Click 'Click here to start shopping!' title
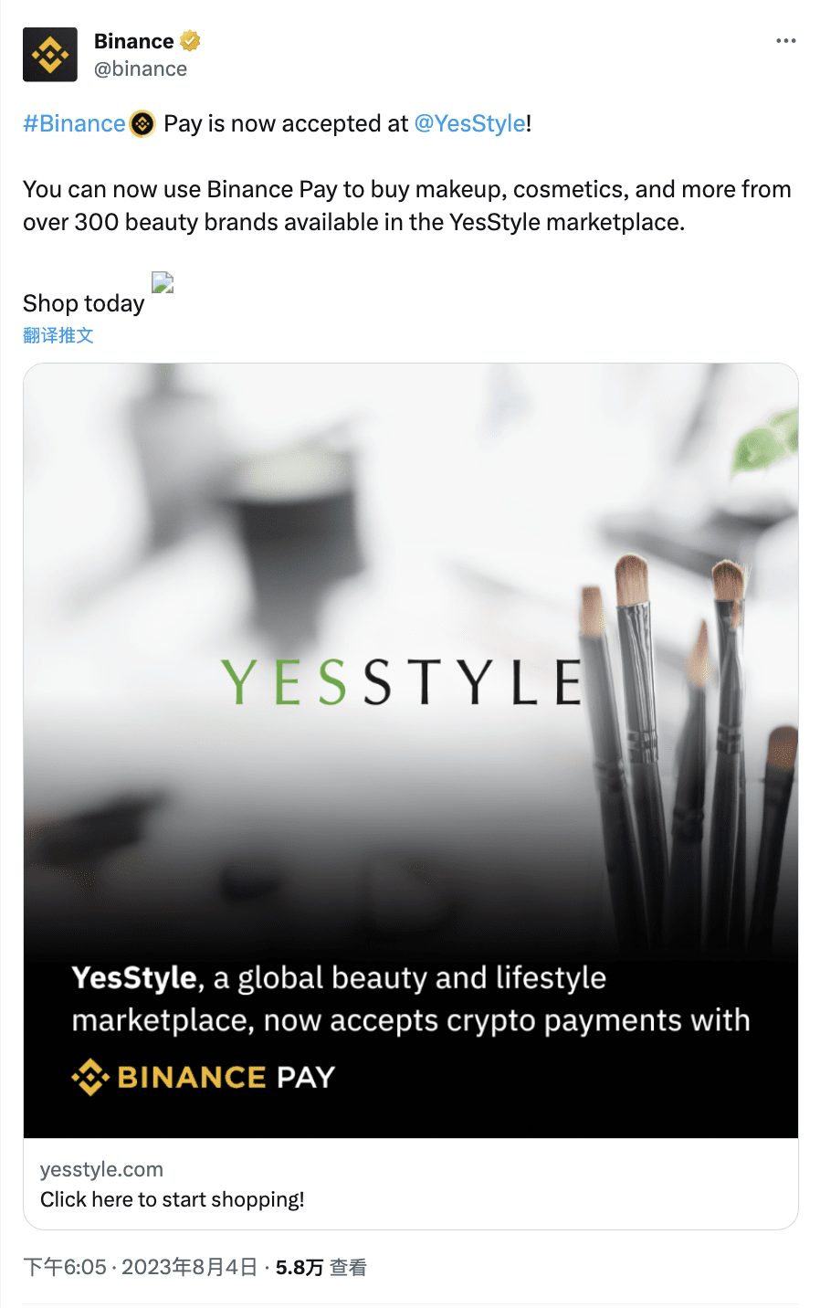Screen dimensions: 820x1308 [173, 1200]
